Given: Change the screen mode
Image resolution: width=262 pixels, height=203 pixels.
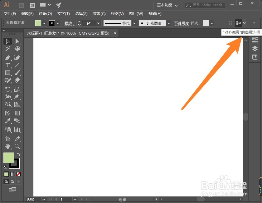Looking at the screenshot, I should [x=12, y=190].
